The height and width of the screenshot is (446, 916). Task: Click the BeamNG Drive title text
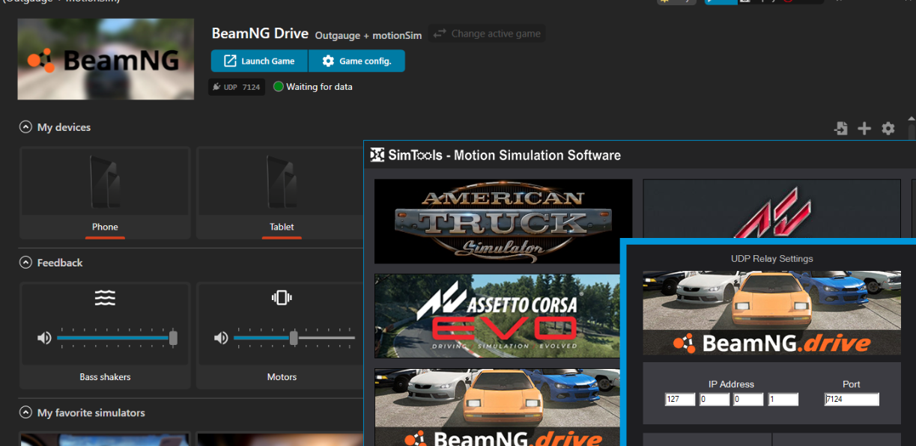[260, 33]
